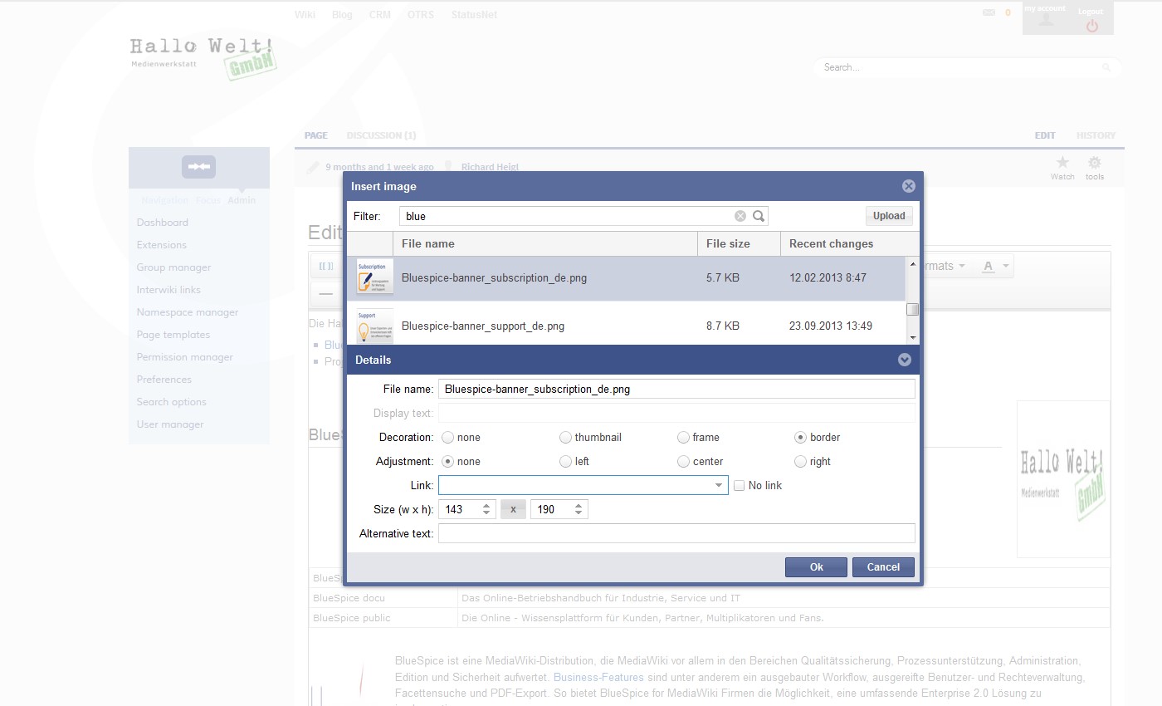This screenshot has width=1162, height=706.
Task: Click the Upload button
Action: [x=888, y=215]
